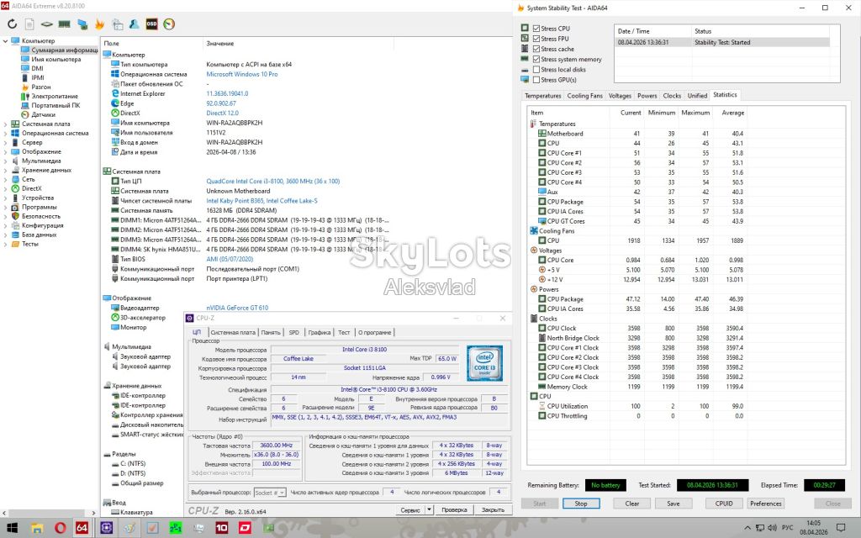861x538 pixels.
Task: Open the Windows Start menu
Action: coord(12,528)
